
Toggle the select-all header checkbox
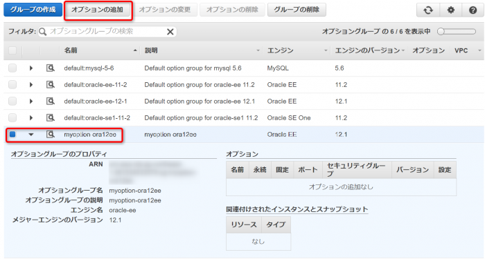tap(12, 50)
